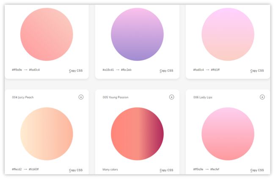
Task: Click the #ffecd2 hex code
Action: coord(17,169)
